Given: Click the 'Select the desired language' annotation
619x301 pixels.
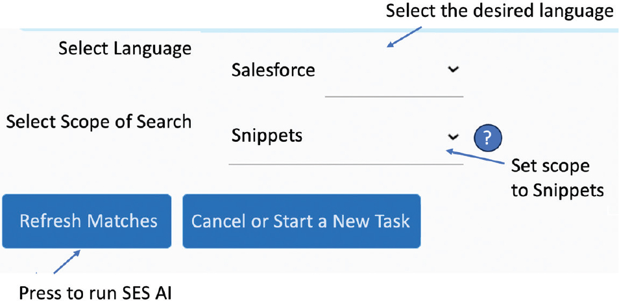Looking at the screenshot, I should tap(499, 11).
